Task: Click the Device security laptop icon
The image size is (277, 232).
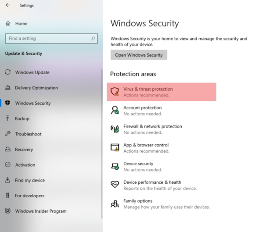Action: pos(115,166)
